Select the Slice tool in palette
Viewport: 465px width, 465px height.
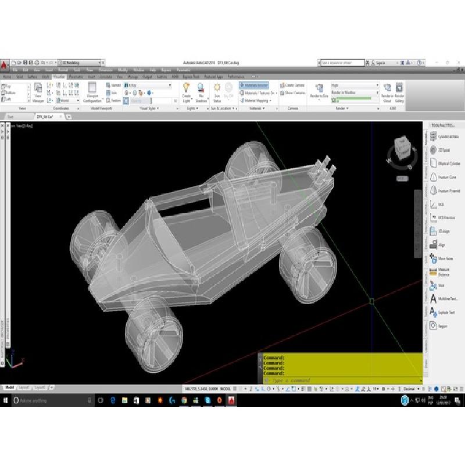pyautogui.click(x=438, y=285)
